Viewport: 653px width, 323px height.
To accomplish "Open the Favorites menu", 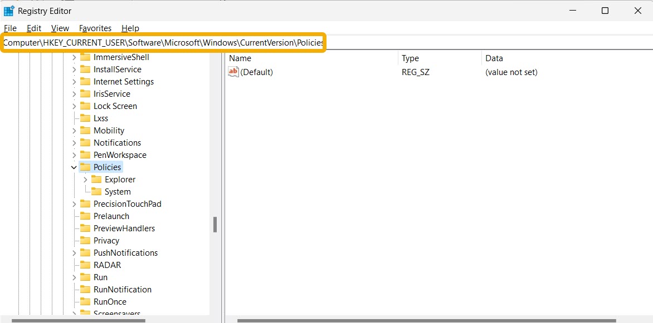I will pos(95,28).
